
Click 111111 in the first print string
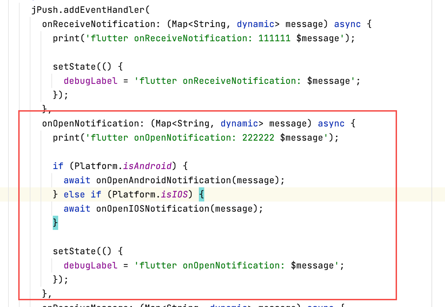click(274, 38)
